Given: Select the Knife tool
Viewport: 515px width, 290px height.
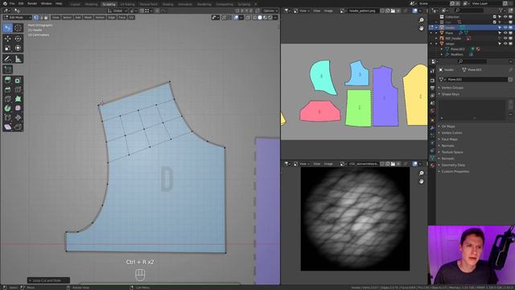Looking at the screenshot, I should click(7, 98).
